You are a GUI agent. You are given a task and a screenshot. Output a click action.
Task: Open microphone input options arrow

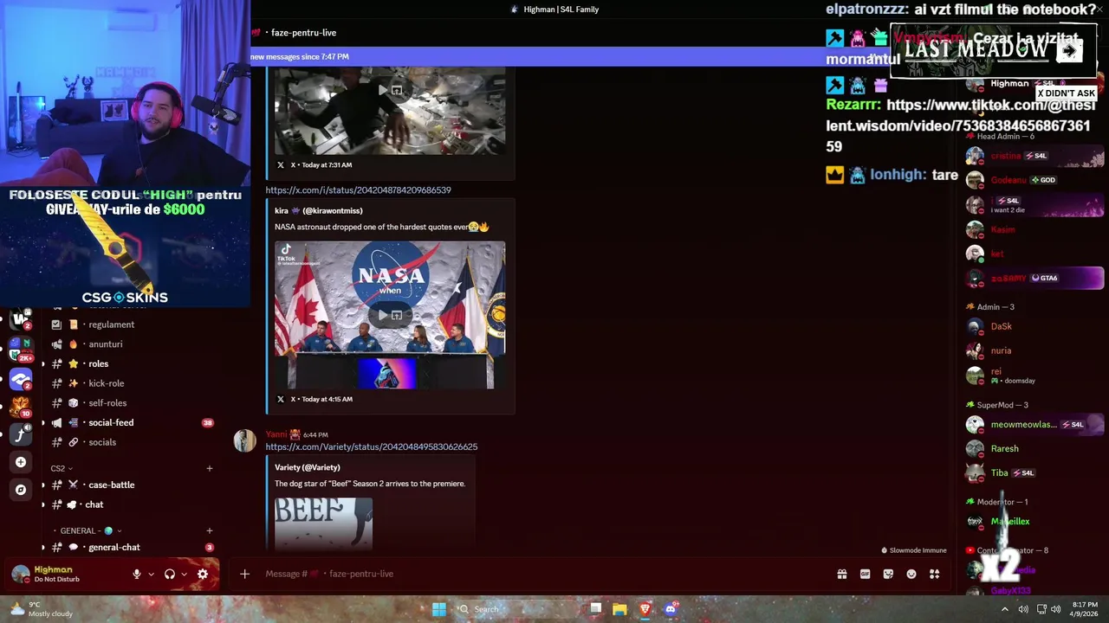point(151,574)
